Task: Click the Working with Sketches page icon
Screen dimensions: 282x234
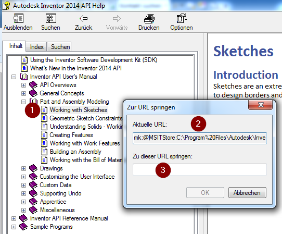Action: click(x=44, y=110)
